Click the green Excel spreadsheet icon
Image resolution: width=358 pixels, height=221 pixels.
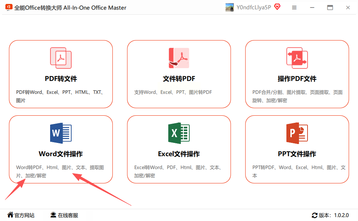tap(179, 133)
